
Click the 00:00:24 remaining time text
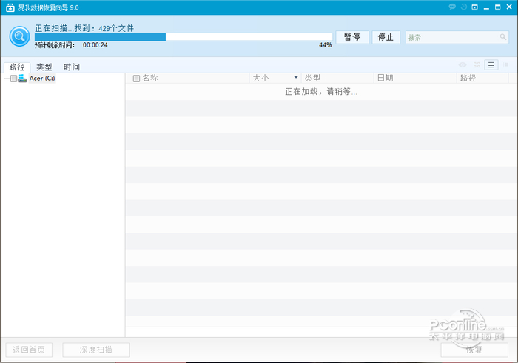click(x=95, y=45)
